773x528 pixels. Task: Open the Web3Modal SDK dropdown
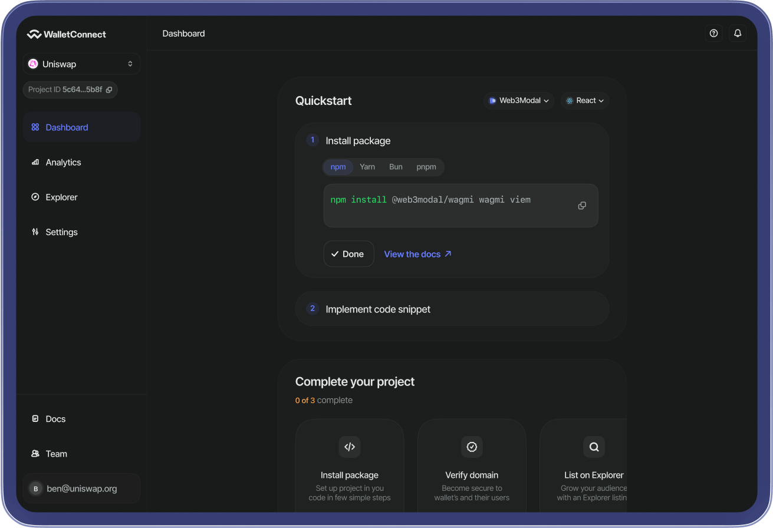pyautogui.click(x=518, y=100)
